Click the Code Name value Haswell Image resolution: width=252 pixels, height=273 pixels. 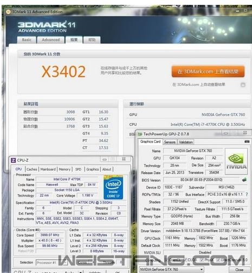(x=52, y=185)
